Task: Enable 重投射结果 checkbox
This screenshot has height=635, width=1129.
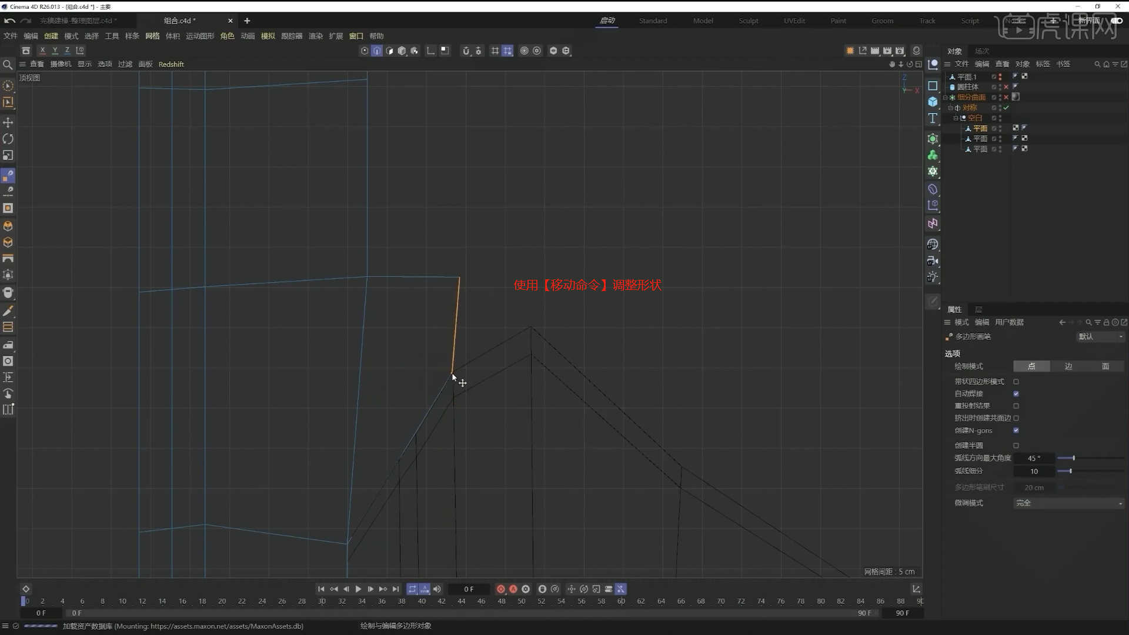Action: [1016, 406]
